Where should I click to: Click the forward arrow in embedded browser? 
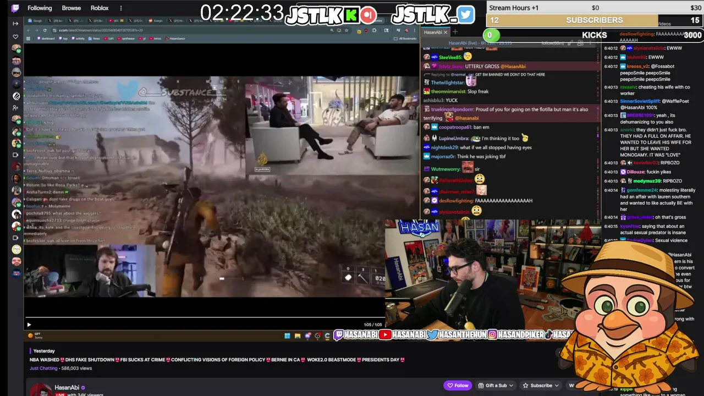(36, 30)
